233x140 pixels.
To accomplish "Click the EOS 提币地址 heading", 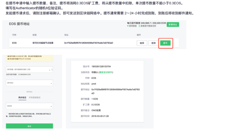I will (19, 24).
